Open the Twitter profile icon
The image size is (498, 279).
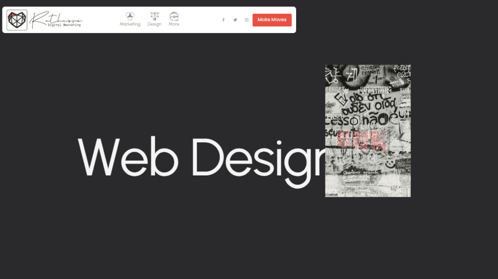pos(235,20)
